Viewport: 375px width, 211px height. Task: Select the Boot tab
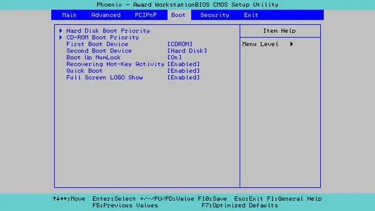tap(178, 15)
